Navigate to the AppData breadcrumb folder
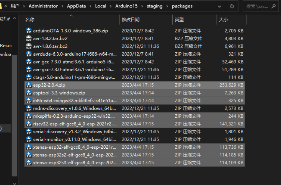 pos(76,6)
